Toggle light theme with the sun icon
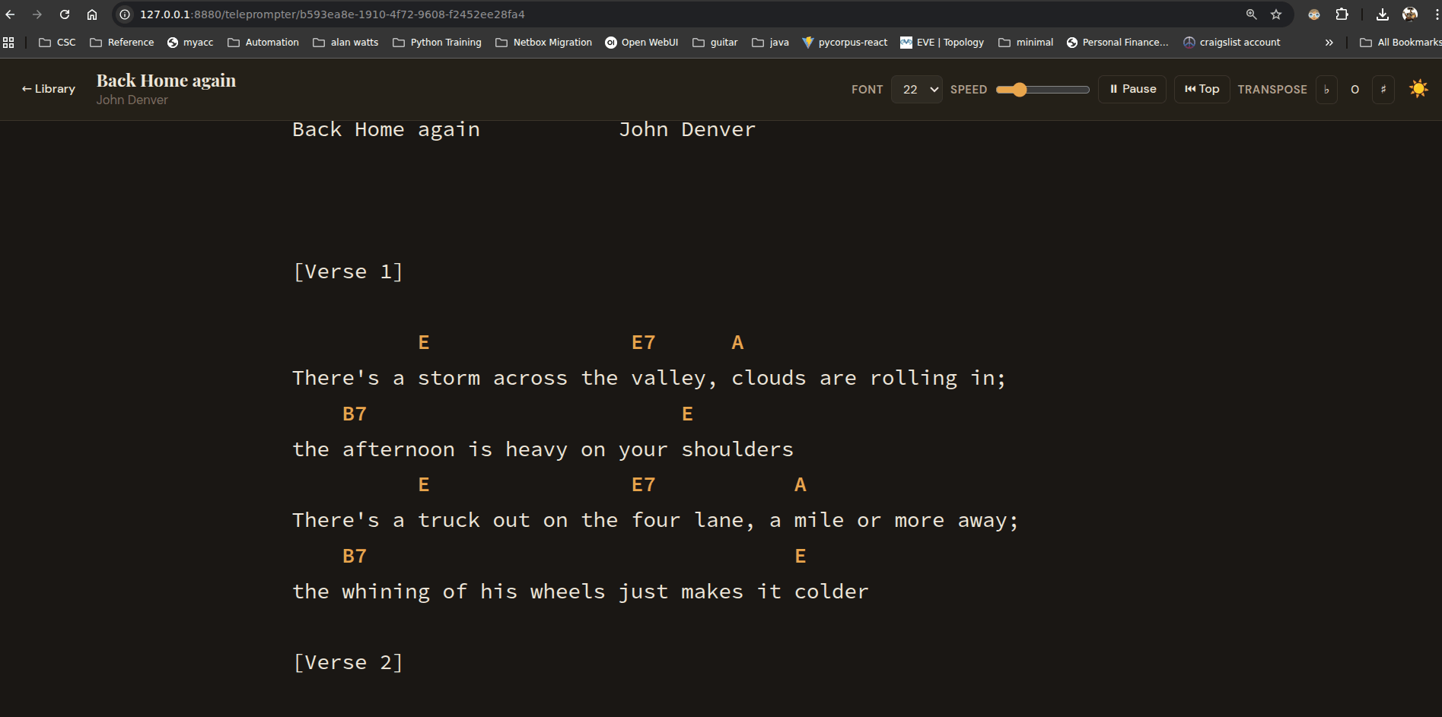The width and height of the screenshot is (1442, 717). [x=1418, y=89]
